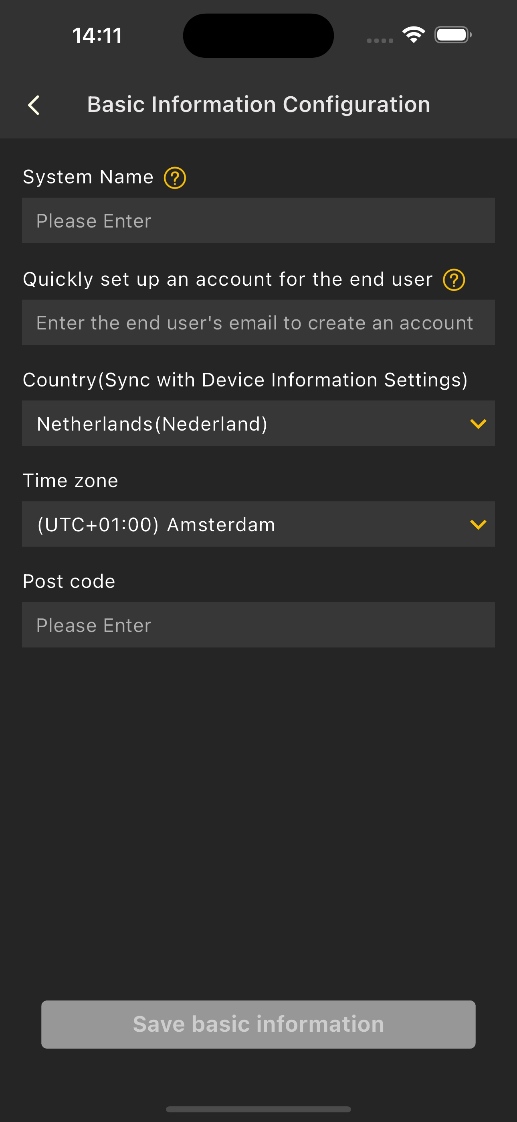Tap the battery indicator icon
The height and width of the screenshot is (1122, 517).
(x=452, y=35)
